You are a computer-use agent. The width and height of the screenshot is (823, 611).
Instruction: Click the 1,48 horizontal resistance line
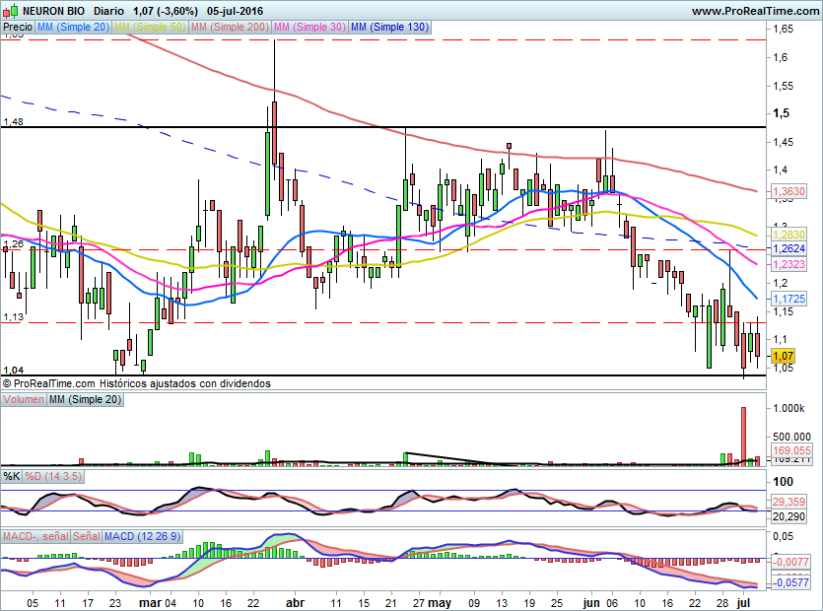(x=383, y=127)
